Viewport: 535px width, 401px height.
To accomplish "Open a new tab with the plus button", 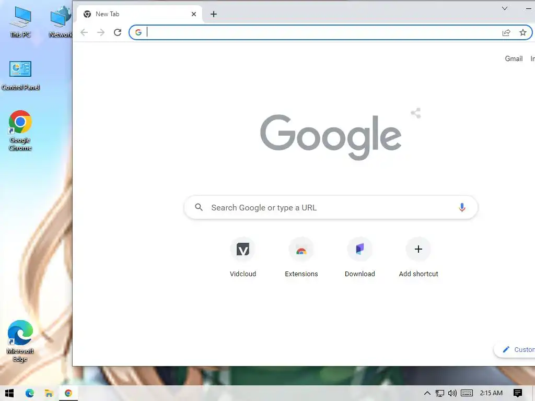I will coord(214,14).
